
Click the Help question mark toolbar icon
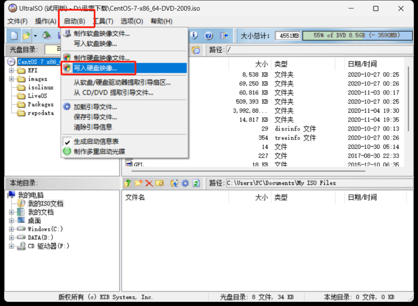coord(209,35)
